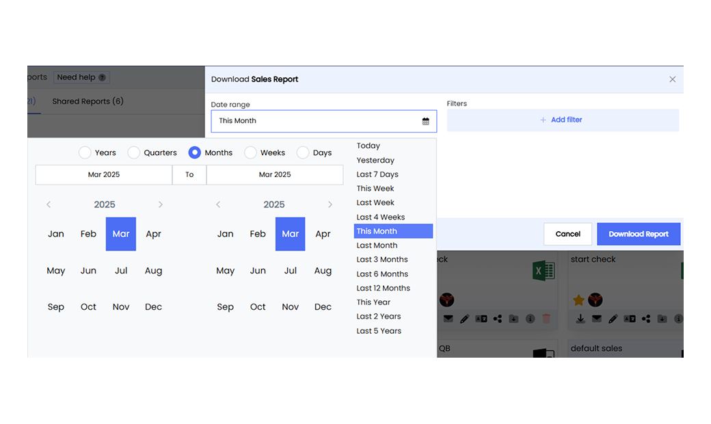Choose the highlighted This Month preset
Image resolution: width=711 pixels, height=424 pixels.
[393, 231]
